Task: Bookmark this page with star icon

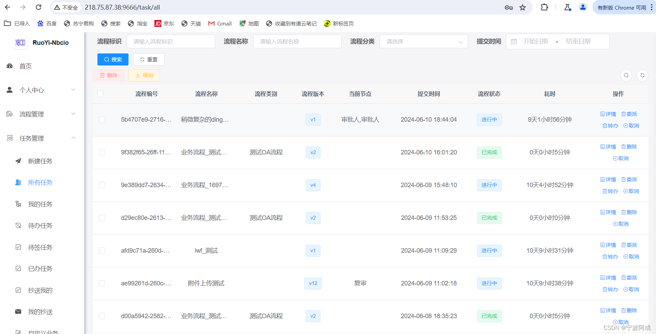Action: pyautogui.click(x=523, y=7)
